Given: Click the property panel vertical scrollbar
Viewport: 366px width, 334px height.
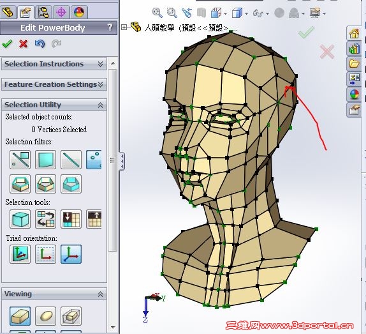Looking at the screenshot, I should pos(113,160).
